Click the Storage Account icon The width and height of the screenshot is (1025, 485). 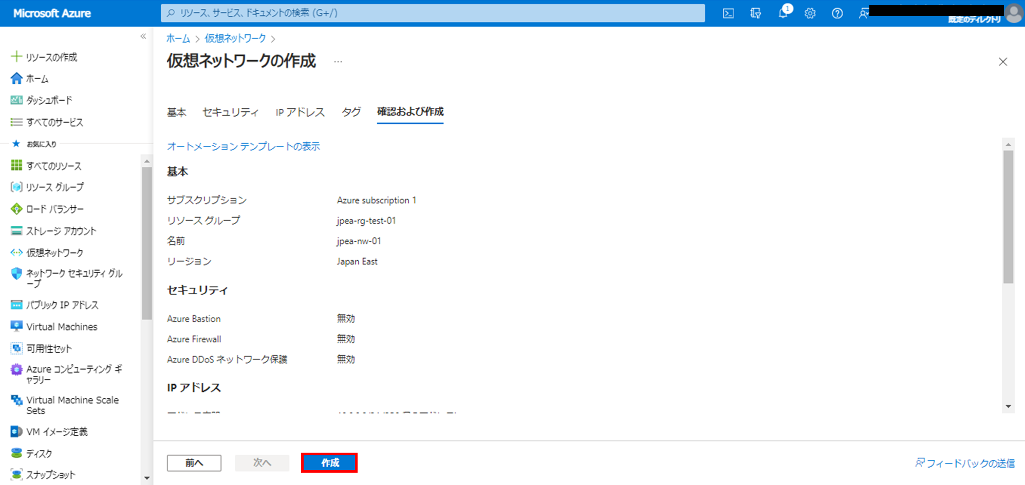pos(16,230)
